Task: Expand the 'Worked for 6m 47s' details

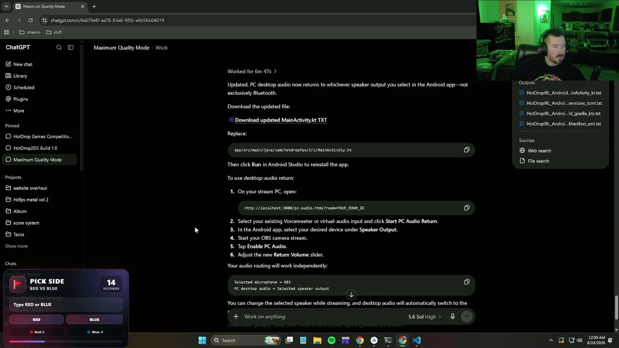Action: tap(252, 72)
